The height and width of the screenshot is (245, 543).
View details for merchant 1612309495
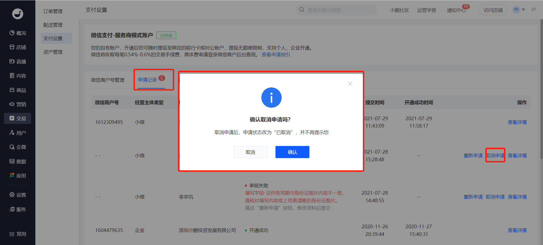[x=517, y=122]
